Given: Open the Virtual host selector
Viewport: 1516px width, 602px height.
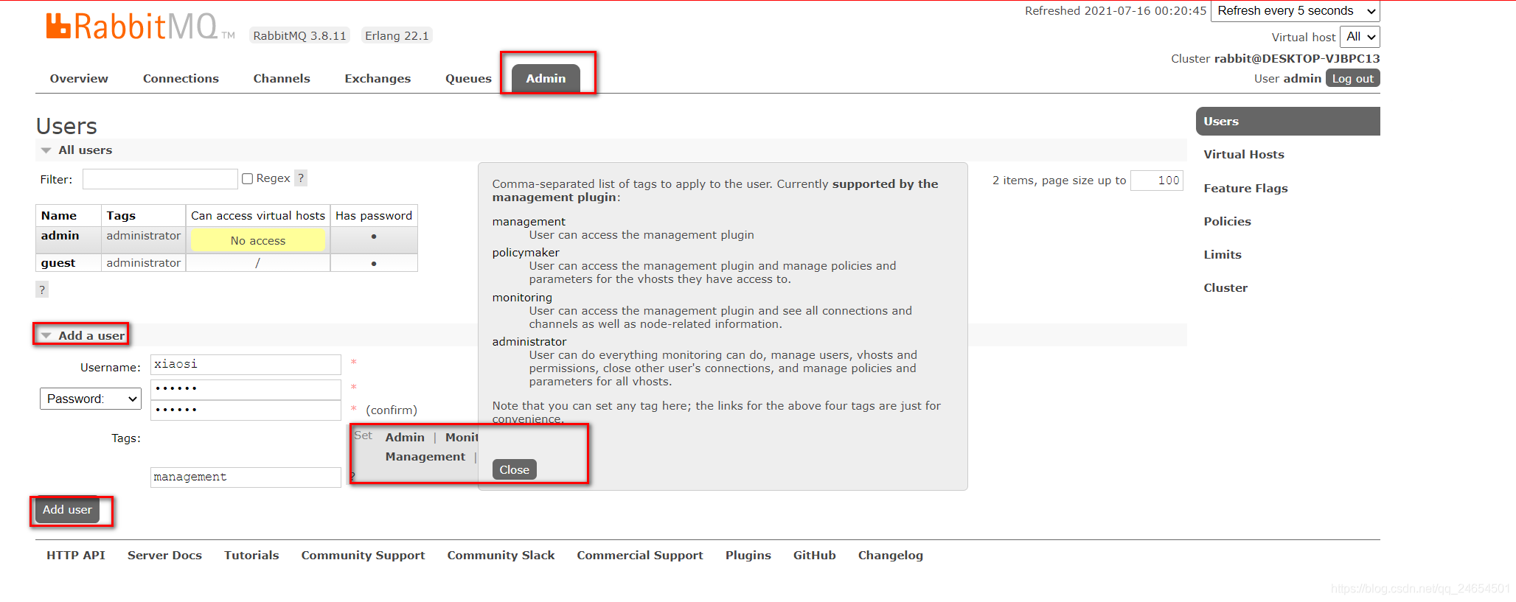Looking at the screenshot, I should (x=1360, y=37).
